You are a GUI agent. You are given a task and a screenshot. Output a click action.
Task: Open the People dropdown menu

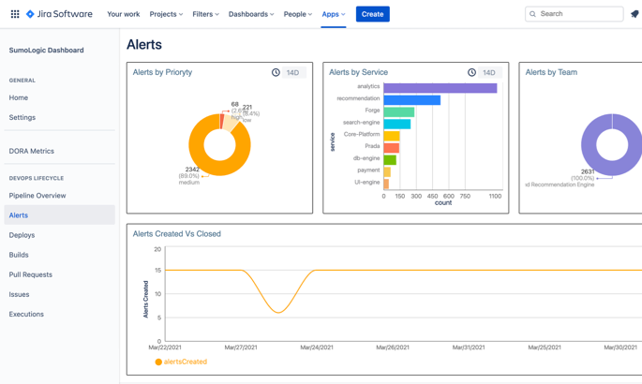click(x=298, y=14)
